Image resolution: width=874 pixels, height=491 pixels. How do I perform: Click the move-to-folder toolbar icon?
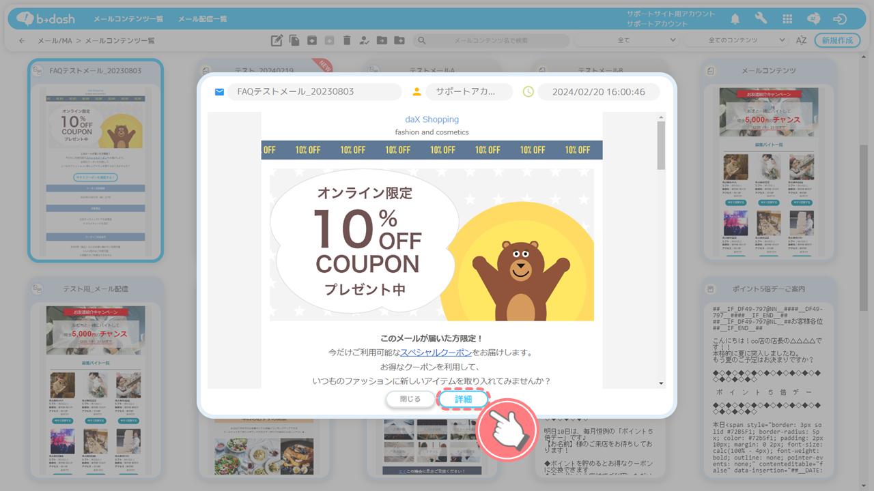coord(382,41)
